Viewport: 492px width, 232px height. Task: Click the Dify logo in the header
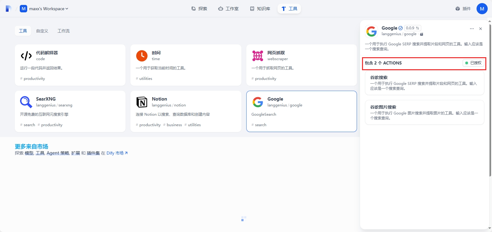pos(9,9)
